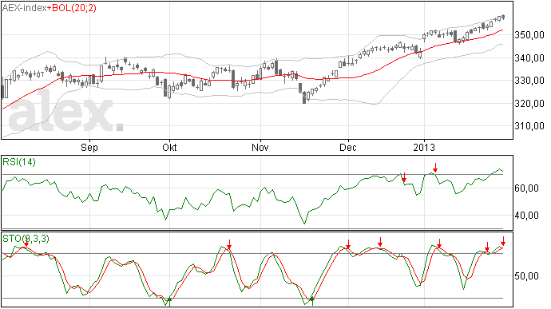551x309 pixels.
Task: Click the RSI 40,00 axis value
Action: [527, 216]
